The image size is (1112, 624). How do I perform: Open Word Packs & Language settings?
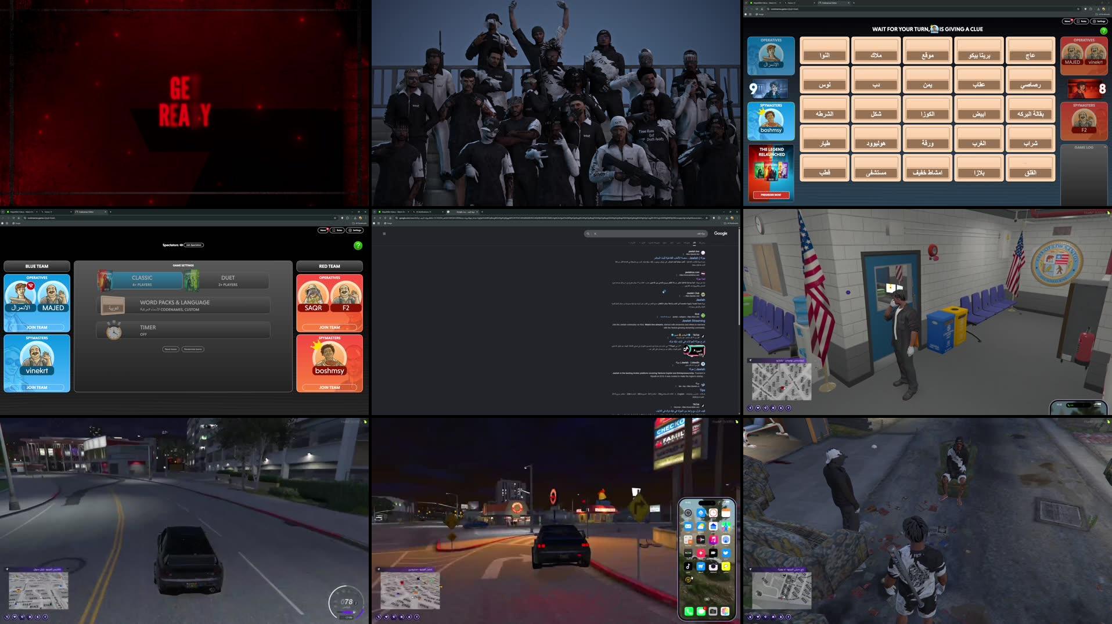[183, 305]
